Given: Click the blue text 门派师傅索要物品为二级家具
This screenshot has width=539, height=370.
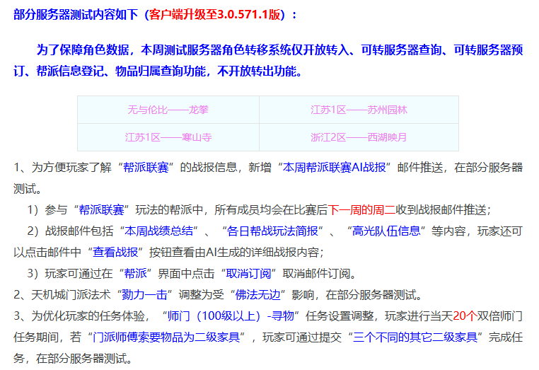Looking at the screenshot, I should (x=166, y=337).
